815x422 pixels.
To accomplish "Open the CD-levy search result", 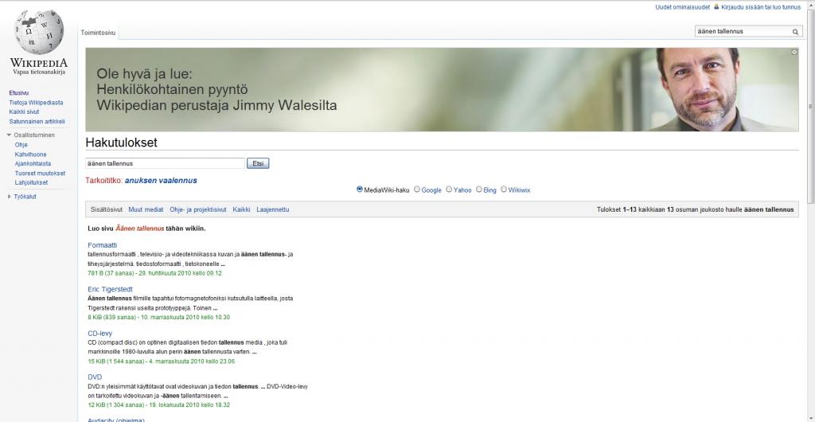I will 99,334.
